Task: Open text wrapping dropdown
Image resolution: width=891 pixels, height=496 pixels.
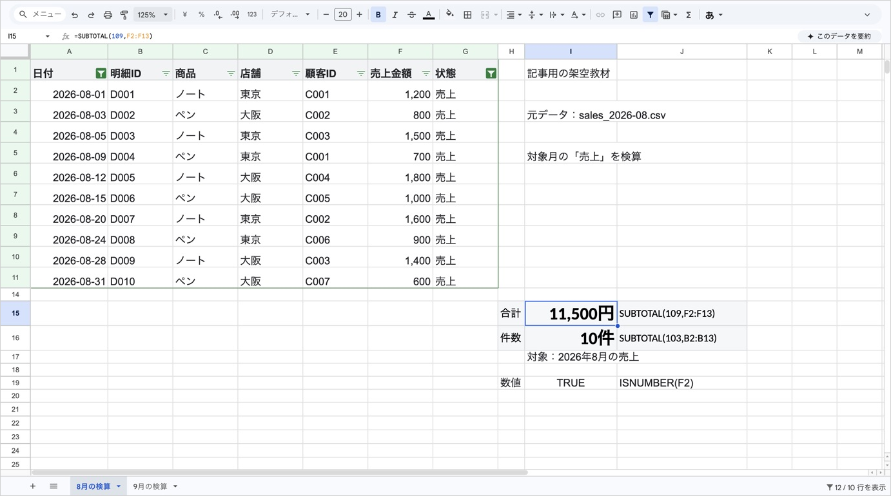Action: (556, 15)
